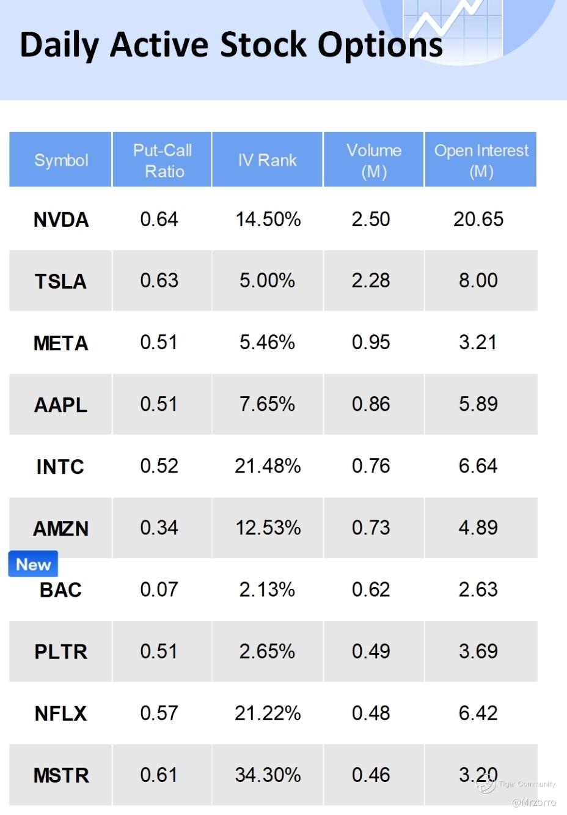The width and height of the screenshot is (567, 815).
Task: Click the NFLX ticker symbol
Action: point(60,714)
